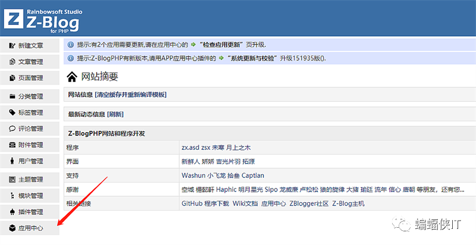This screenshot has width=476, height=245.
Task: Open the 程序下载 link
Action: tap(217, 203)
